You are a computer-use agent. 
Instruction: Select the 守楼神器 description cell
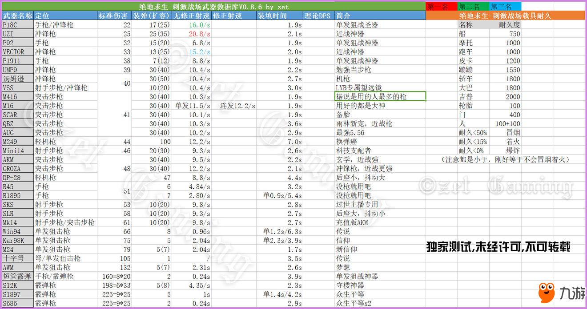click(x=380, y=285)
